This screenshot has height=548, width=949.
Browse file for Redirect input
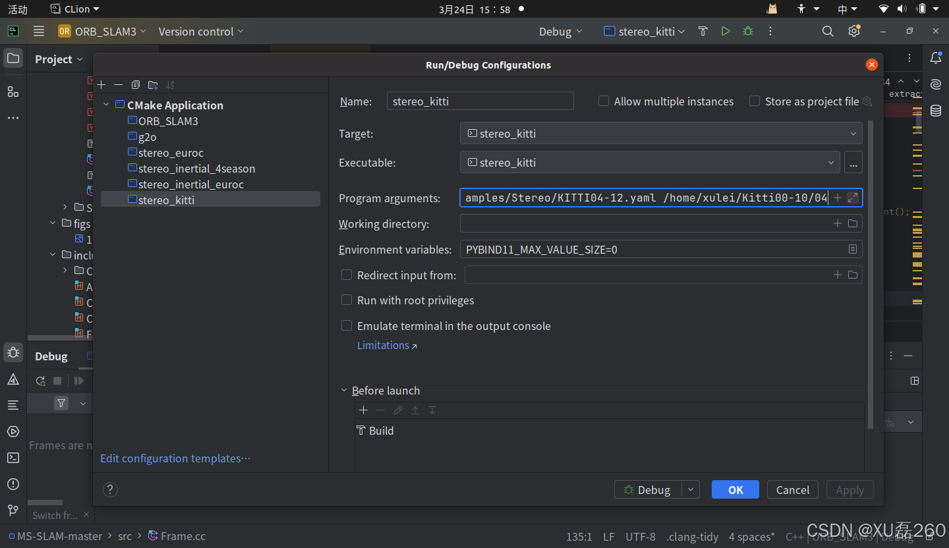853,275
